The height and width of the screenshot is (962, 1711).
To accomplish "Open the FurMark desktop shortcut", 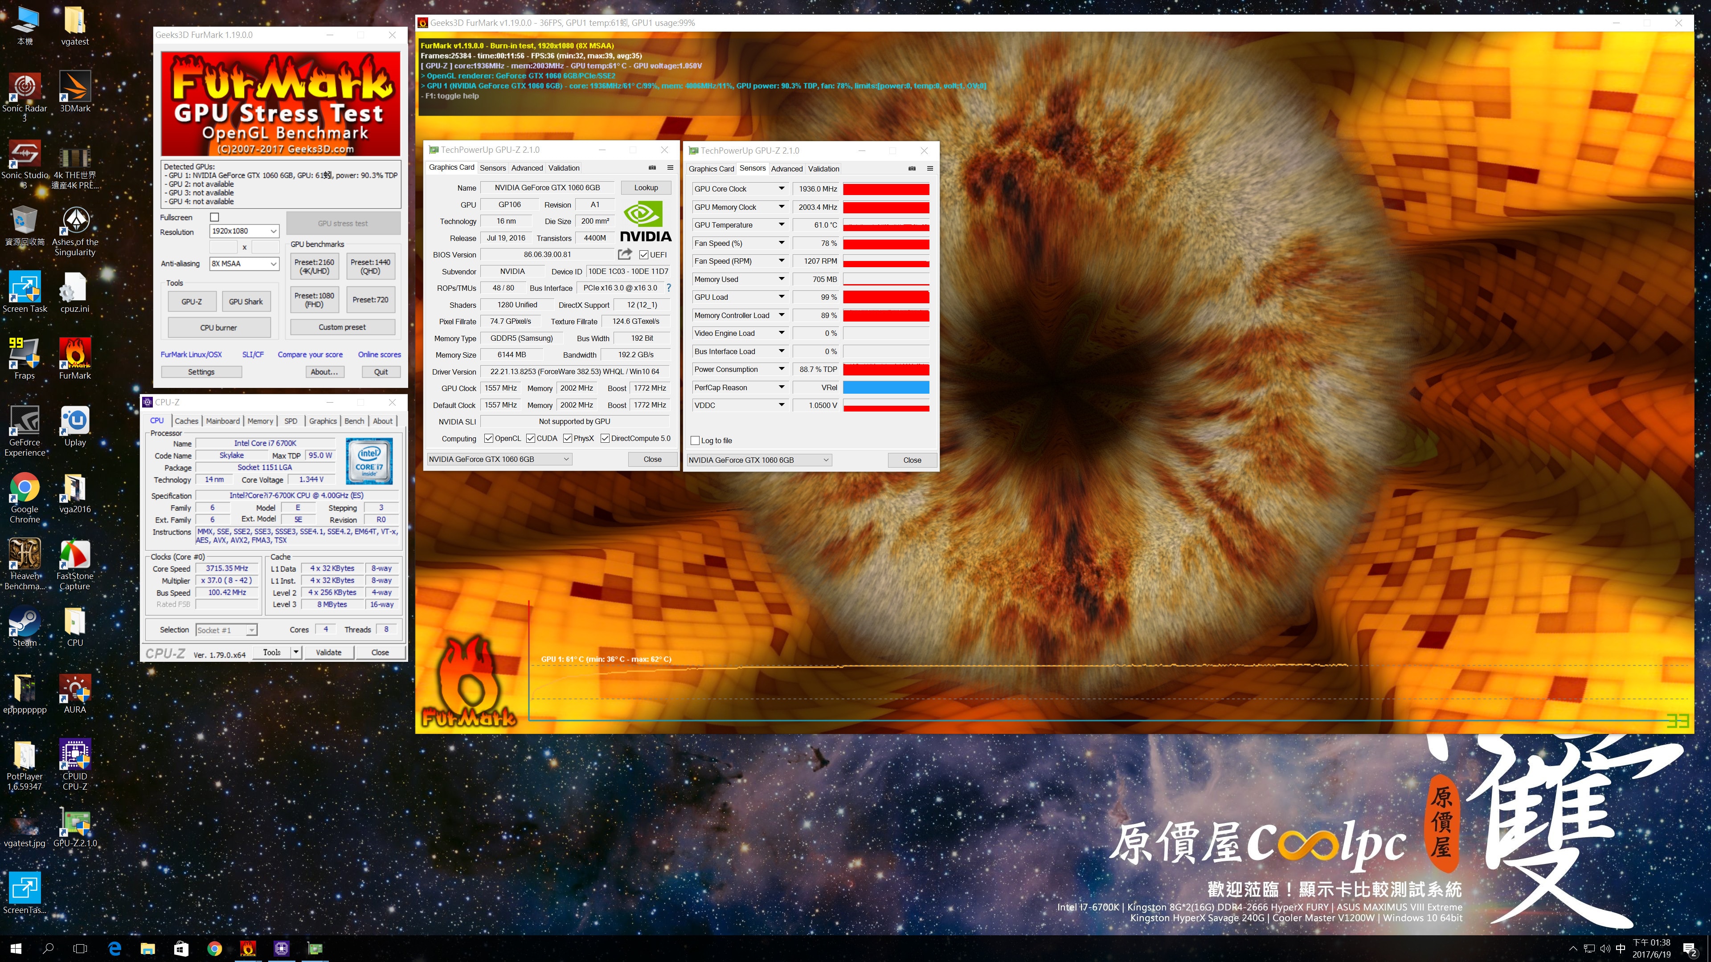I will 74,359.
